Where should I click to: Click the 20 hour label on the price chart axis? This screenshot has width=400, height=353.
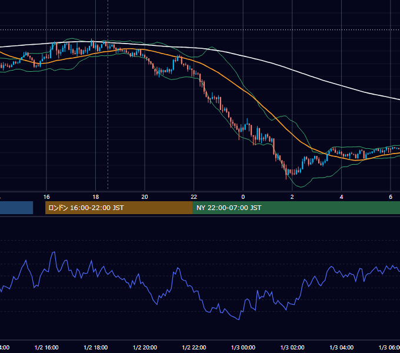[145, 197]
